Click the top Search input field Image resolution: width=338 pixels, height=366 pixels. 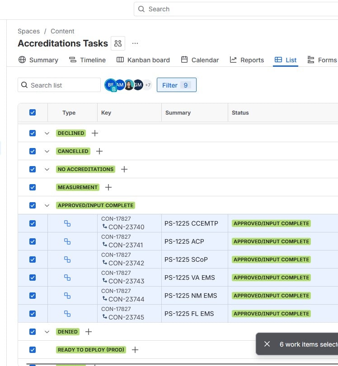click(x=236, y=9)
